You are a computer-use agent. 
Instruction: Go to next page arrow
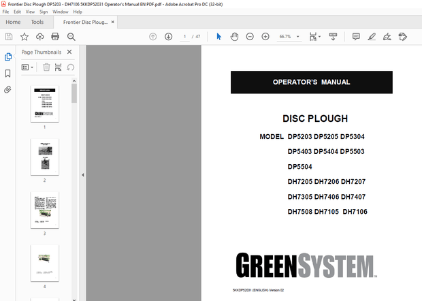tap(169, 37)
